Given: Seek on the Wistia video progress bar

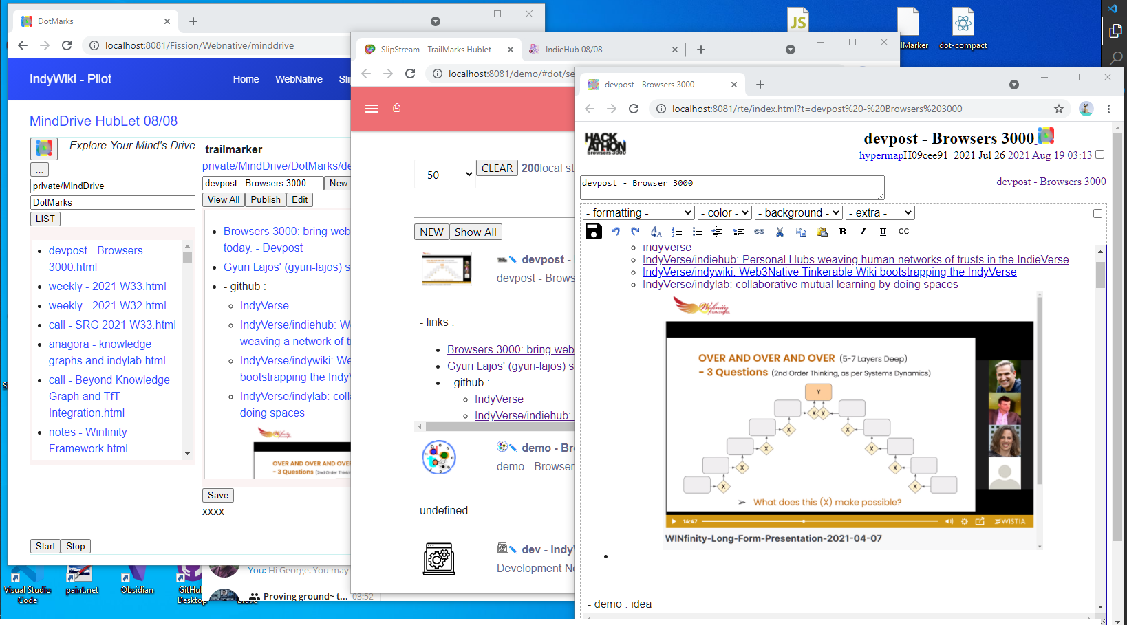Looking at the screenshot, I should (x=819, y=521).
